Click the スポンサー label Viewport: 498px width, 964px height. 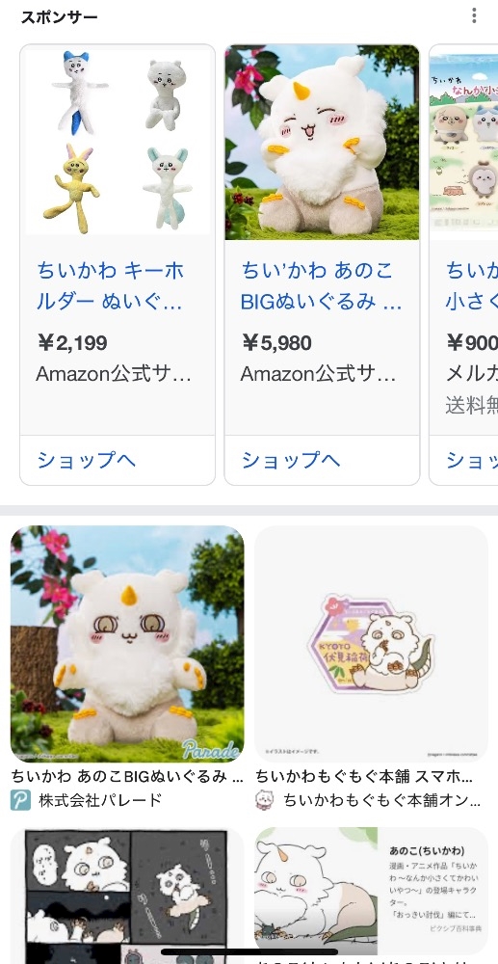59,17
